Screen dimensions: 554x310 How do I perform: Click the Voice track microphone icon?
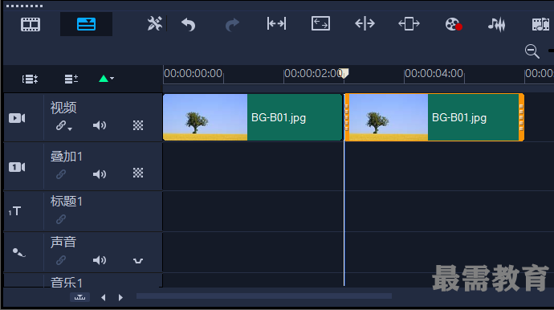tap(18, 252)
